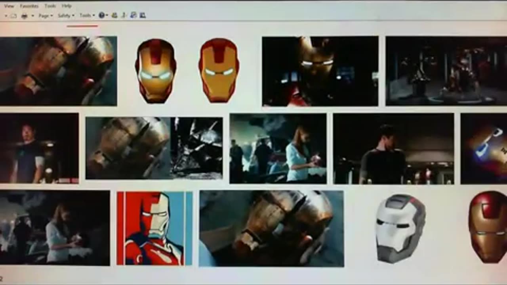The height and width of the screenshot is (285, 507).
Task: Open the dark hall of armor suits image
Action: pos(446,71)
